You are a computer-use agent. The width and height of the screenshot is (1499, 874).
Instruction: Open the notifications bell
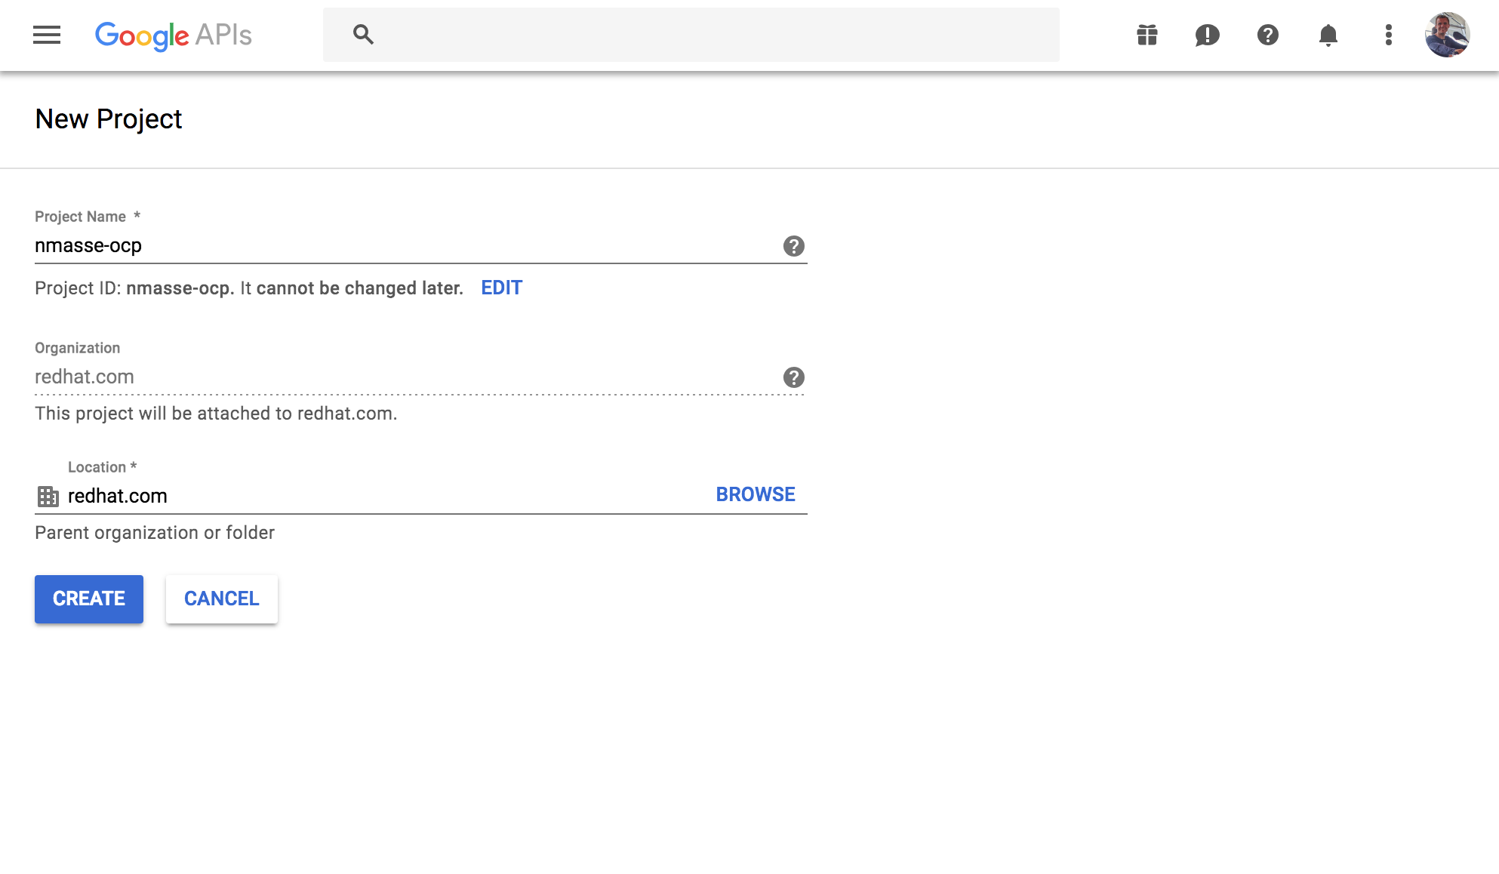click(1328, 35)
